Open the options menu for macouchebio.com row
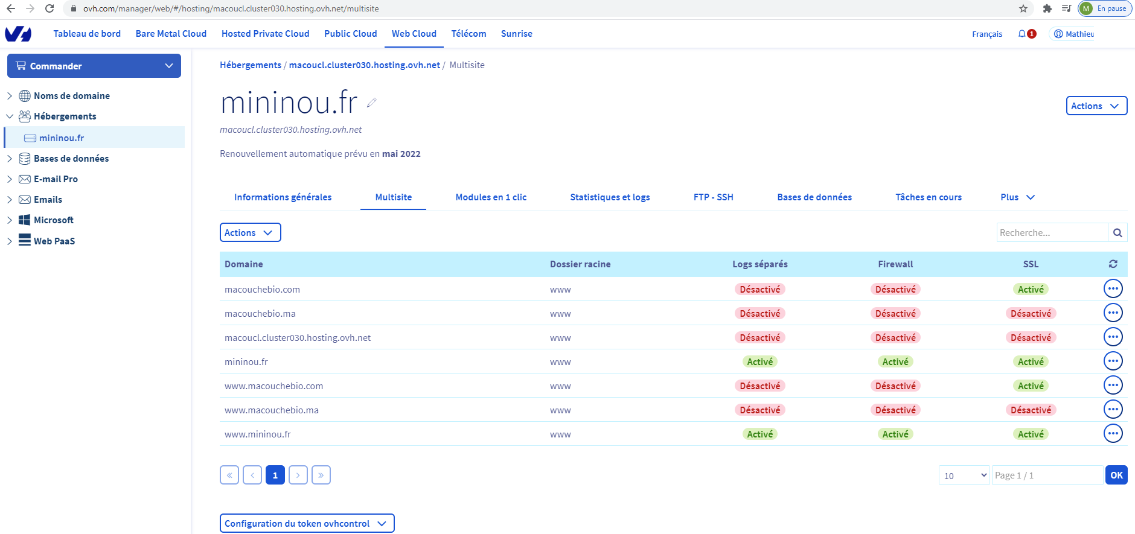 click(x=1113, y=289)
